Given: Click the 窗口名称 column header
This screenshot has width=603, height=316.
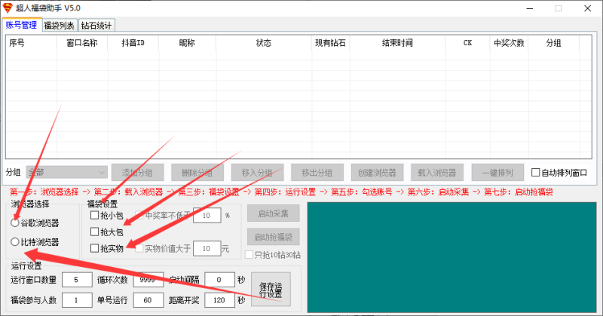Looking at the screenshot, I should click(x=82, y=43).
